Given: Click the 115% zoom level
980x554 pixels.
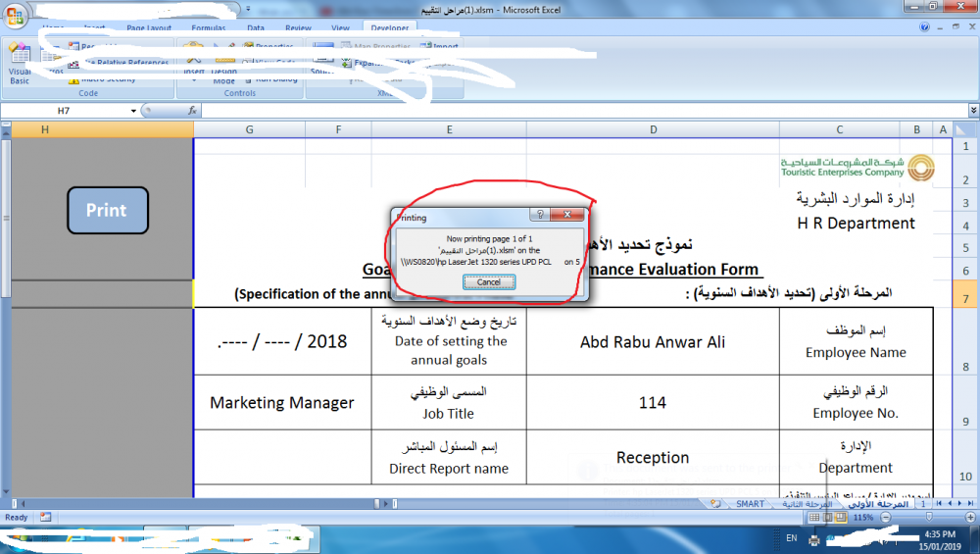Looking at the screenshot, I should click(x=863, y=517).
